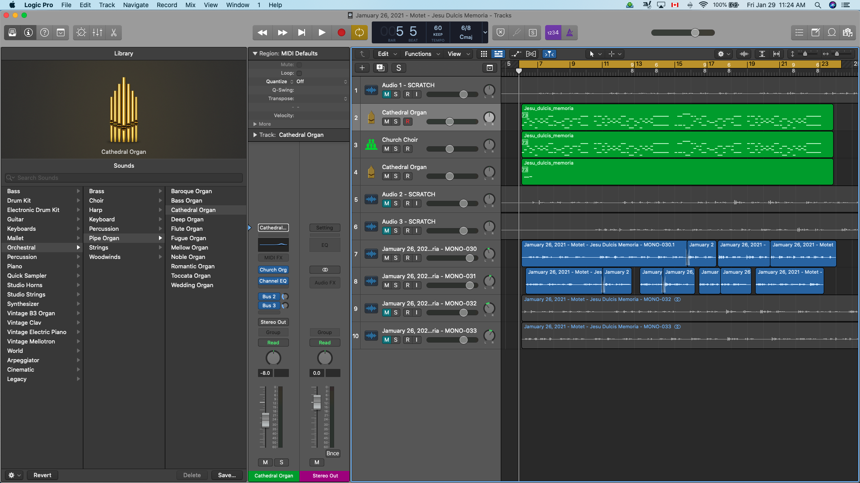Open the Library panel button
860x483 pixels.
(x=13, y=33)
